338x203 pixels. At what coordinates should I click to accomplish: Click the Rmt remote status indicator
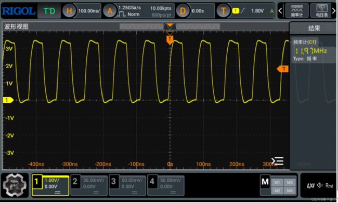tap(329, 185)
